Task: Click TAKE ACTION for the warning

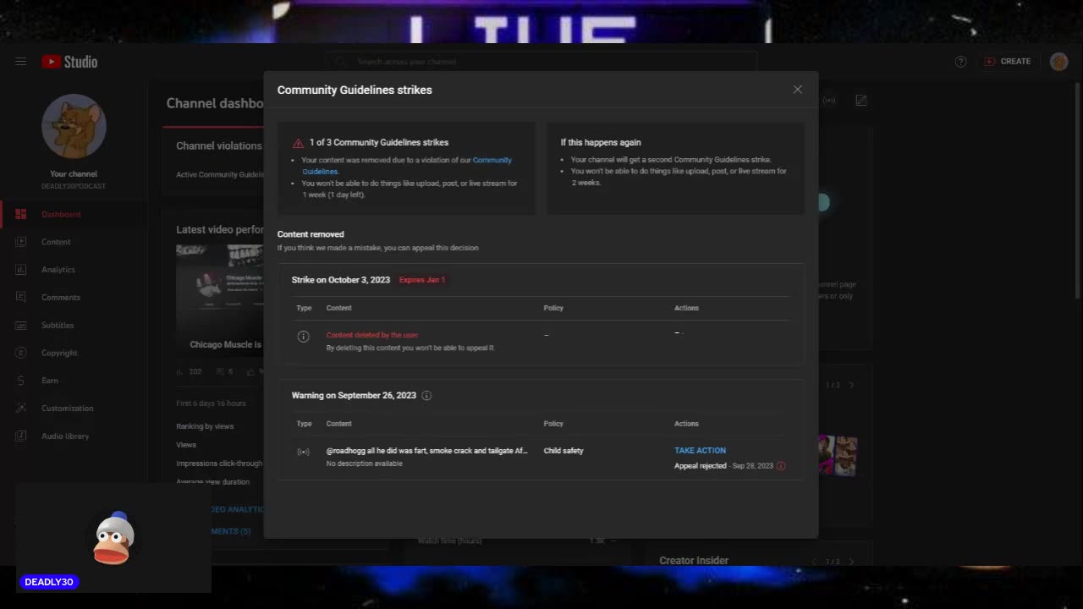Action: 700,451
